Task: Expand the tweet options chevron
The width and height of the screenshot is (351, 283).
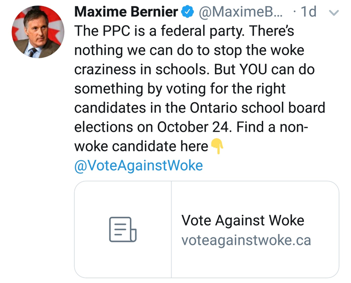Action: [333, 13]
